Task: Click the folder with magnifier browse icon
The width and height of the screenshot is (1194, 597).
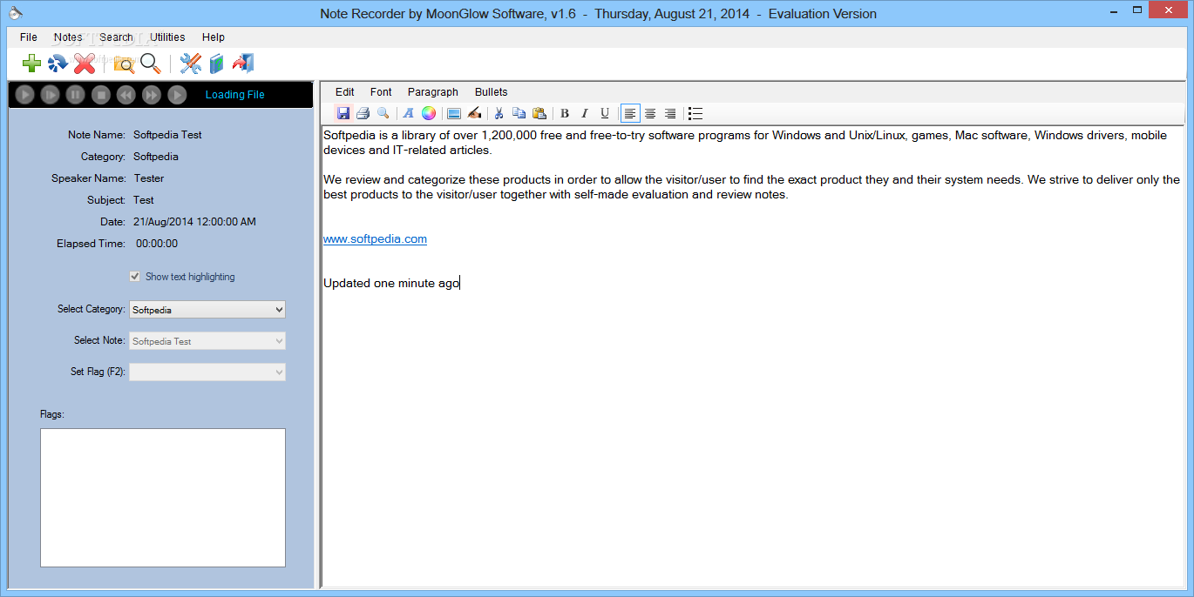Action: pos(125,64)
